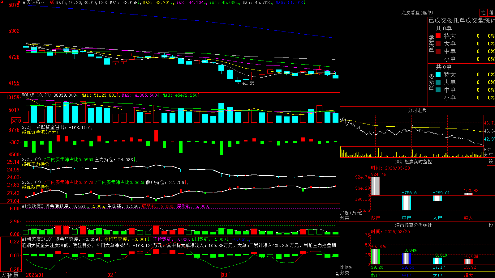Image resolution: width=495 pixels, height=278 pixels.
Task: Open 设 settings for 深圳超赢实时监控 panel
Action: click(x=491, y=162)
